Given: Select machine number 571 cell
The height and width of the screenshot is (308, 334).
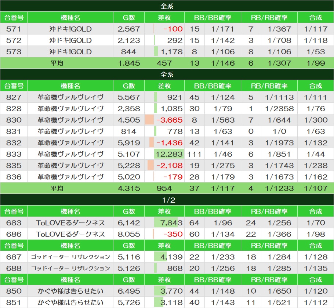Looking at the screenshot, I should [14, 29].
